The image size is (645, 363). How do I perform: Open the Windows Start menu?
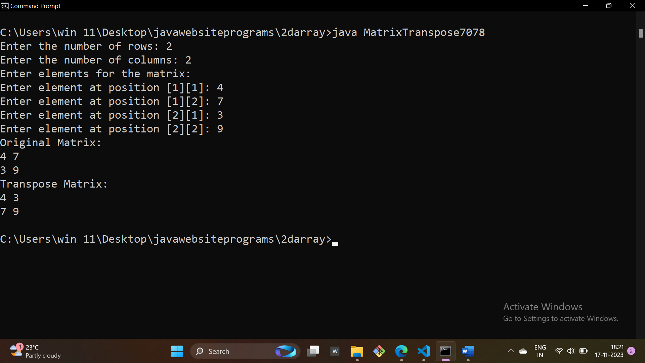pyautogui.click(x=177, y=351)
